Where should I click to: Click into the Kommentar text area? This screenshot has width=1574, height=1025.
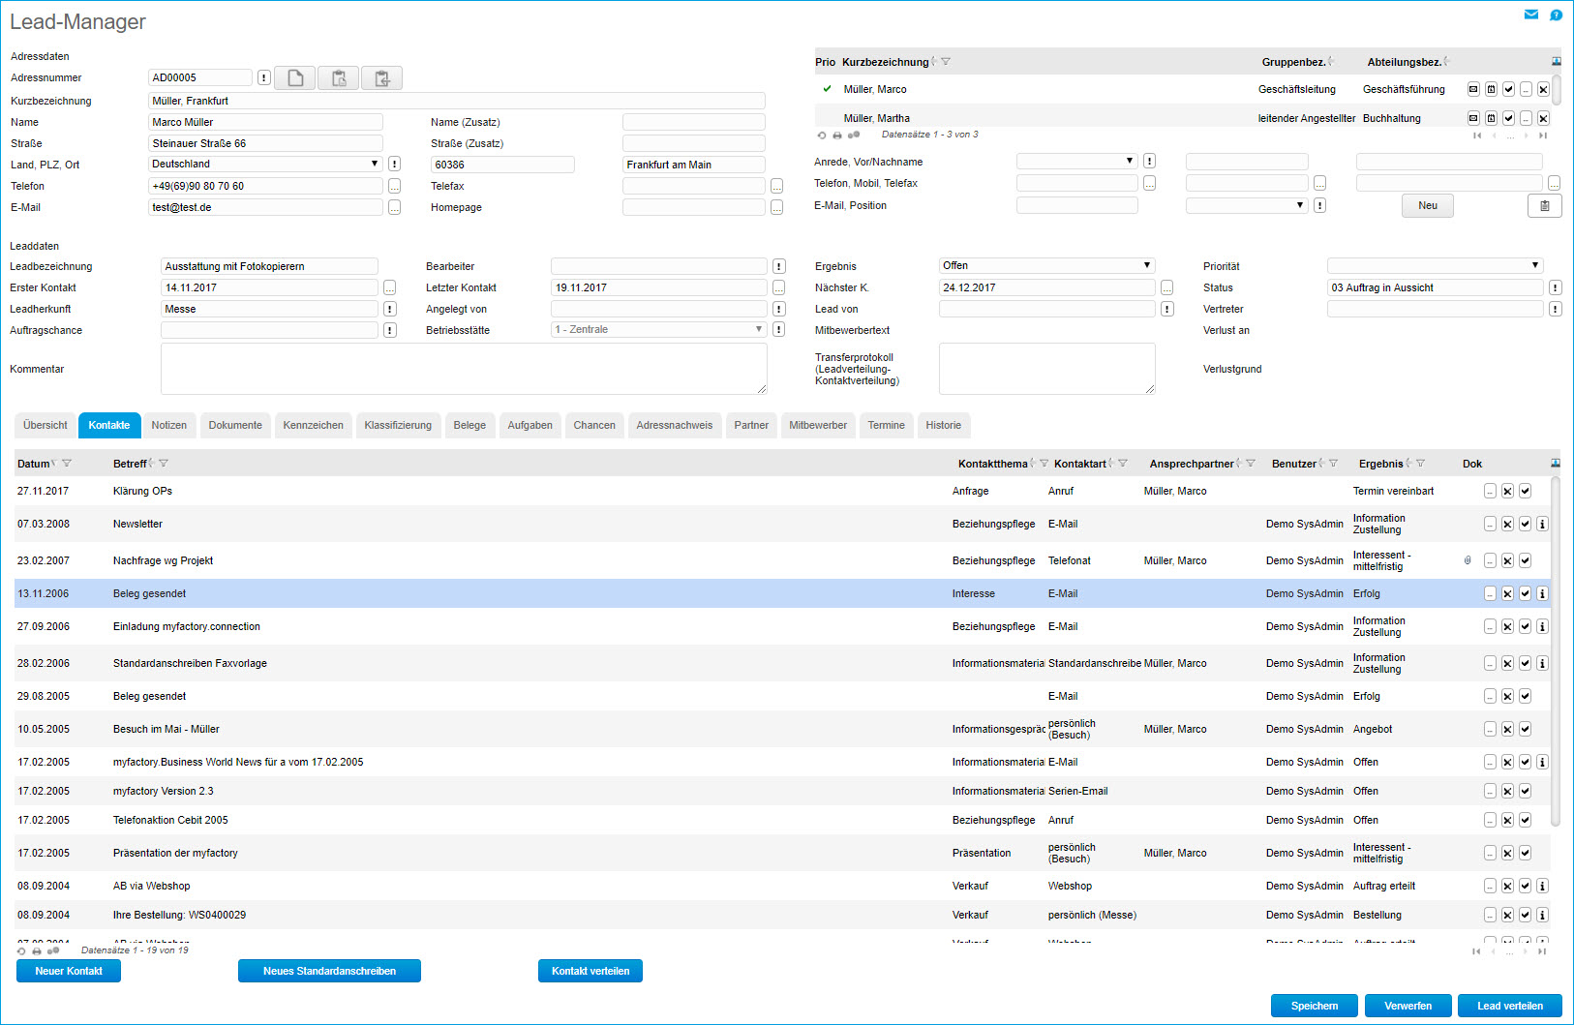pos(463,369)
